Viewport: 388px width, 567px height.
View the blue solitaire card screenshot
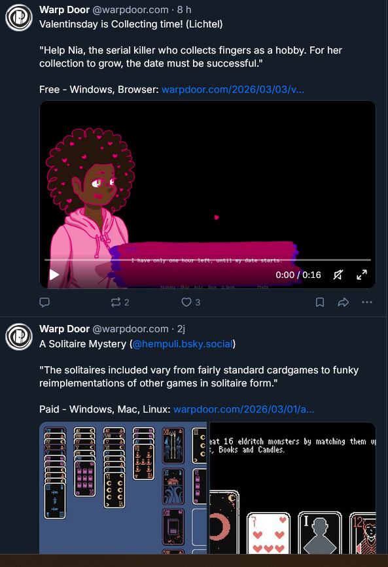pyautogui.click(x=123, y=488)
